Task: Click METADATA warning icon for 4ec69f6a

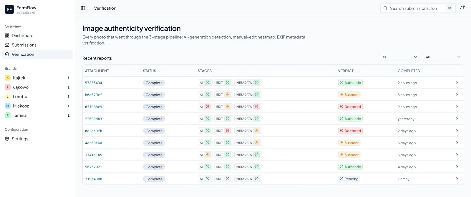Action: click(x=257, y=143)
